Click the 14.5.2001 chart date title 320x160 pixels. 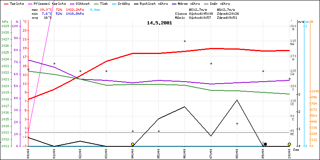pyautogui.click(x=159, y=23)
